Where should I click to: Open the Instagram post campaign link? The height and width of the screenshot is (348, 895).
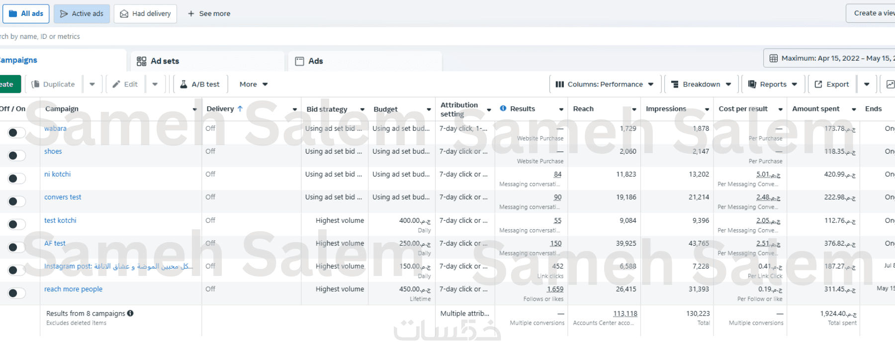click(x=119, y=266)
